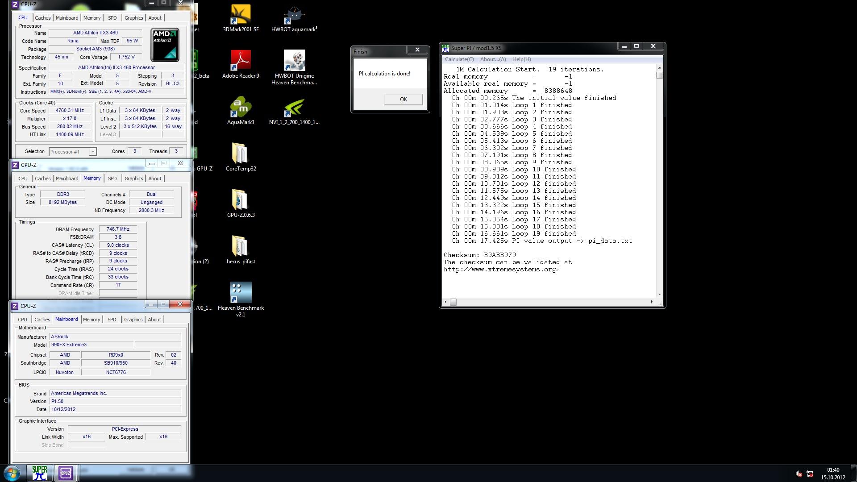Viewport: 857px width, 482px height.
Task: Switch to CPU tab in CPU-Z Memory window
Action: [x=23, y=179]
